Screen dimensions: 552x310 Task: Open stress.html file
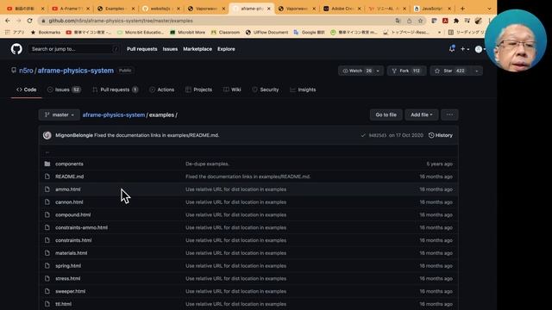[67, 278]
